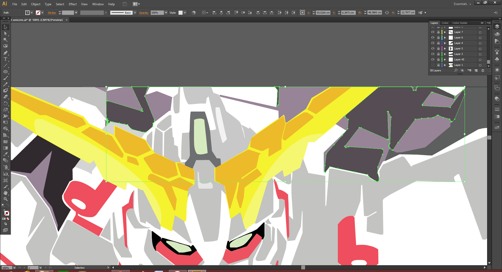Unlock Layer 45 via its lock icon

(438, 60)
